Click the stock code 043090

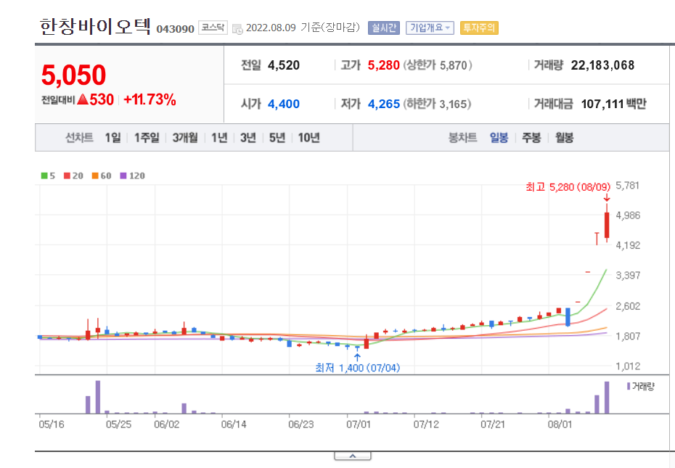[175, 29]
